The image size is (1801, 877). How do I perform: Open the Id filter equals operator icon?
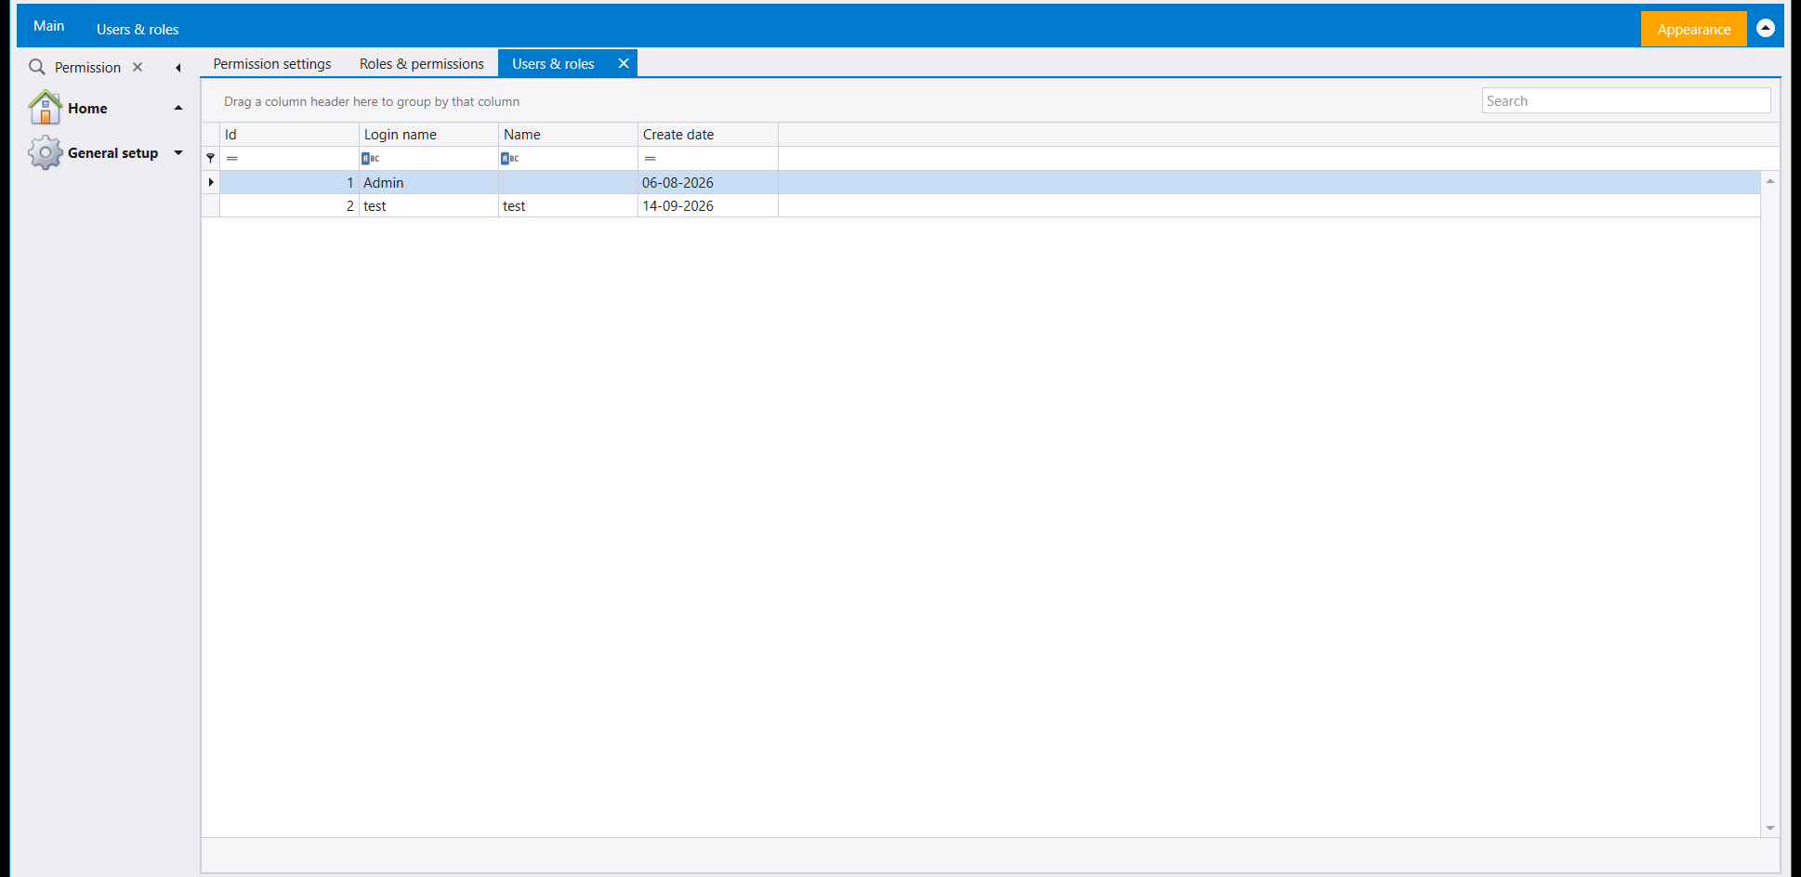click(232, 158)
